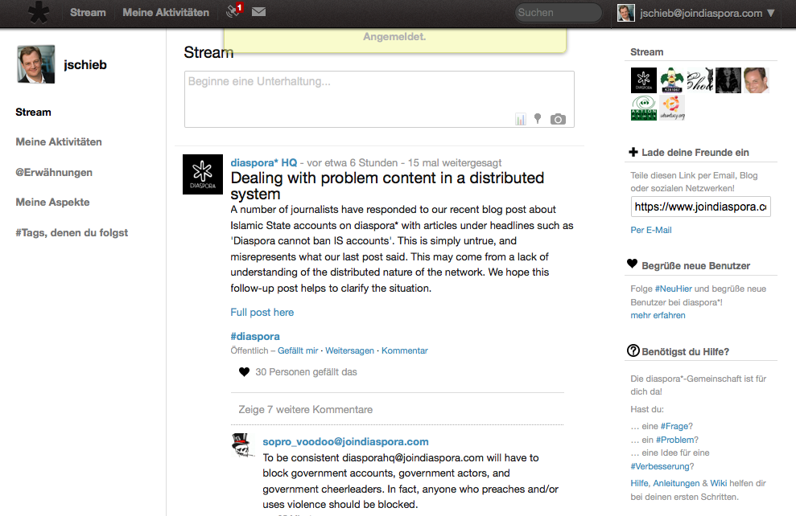Select the dark portrait contact thumbnail

click(728, 80)
